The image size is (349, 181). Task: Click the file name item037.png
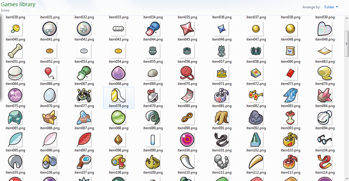(x=256, y=17)
